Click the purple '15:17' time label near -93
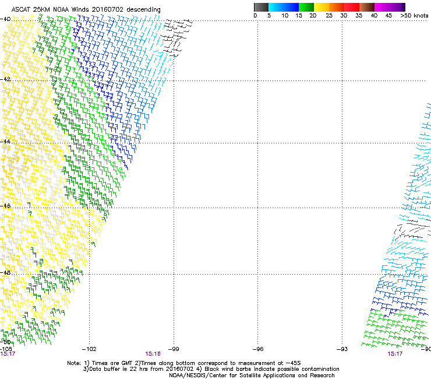This screenshot has width=431, height=379. [x=395, y=354]
